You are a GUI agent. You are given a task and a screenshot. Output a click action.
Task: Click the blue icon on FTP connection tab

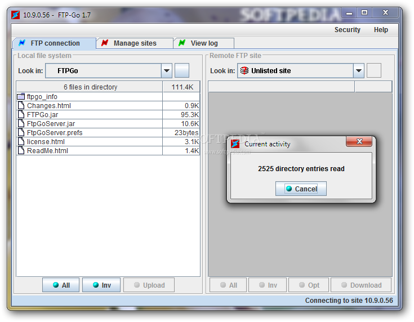(x=22, y=43)
